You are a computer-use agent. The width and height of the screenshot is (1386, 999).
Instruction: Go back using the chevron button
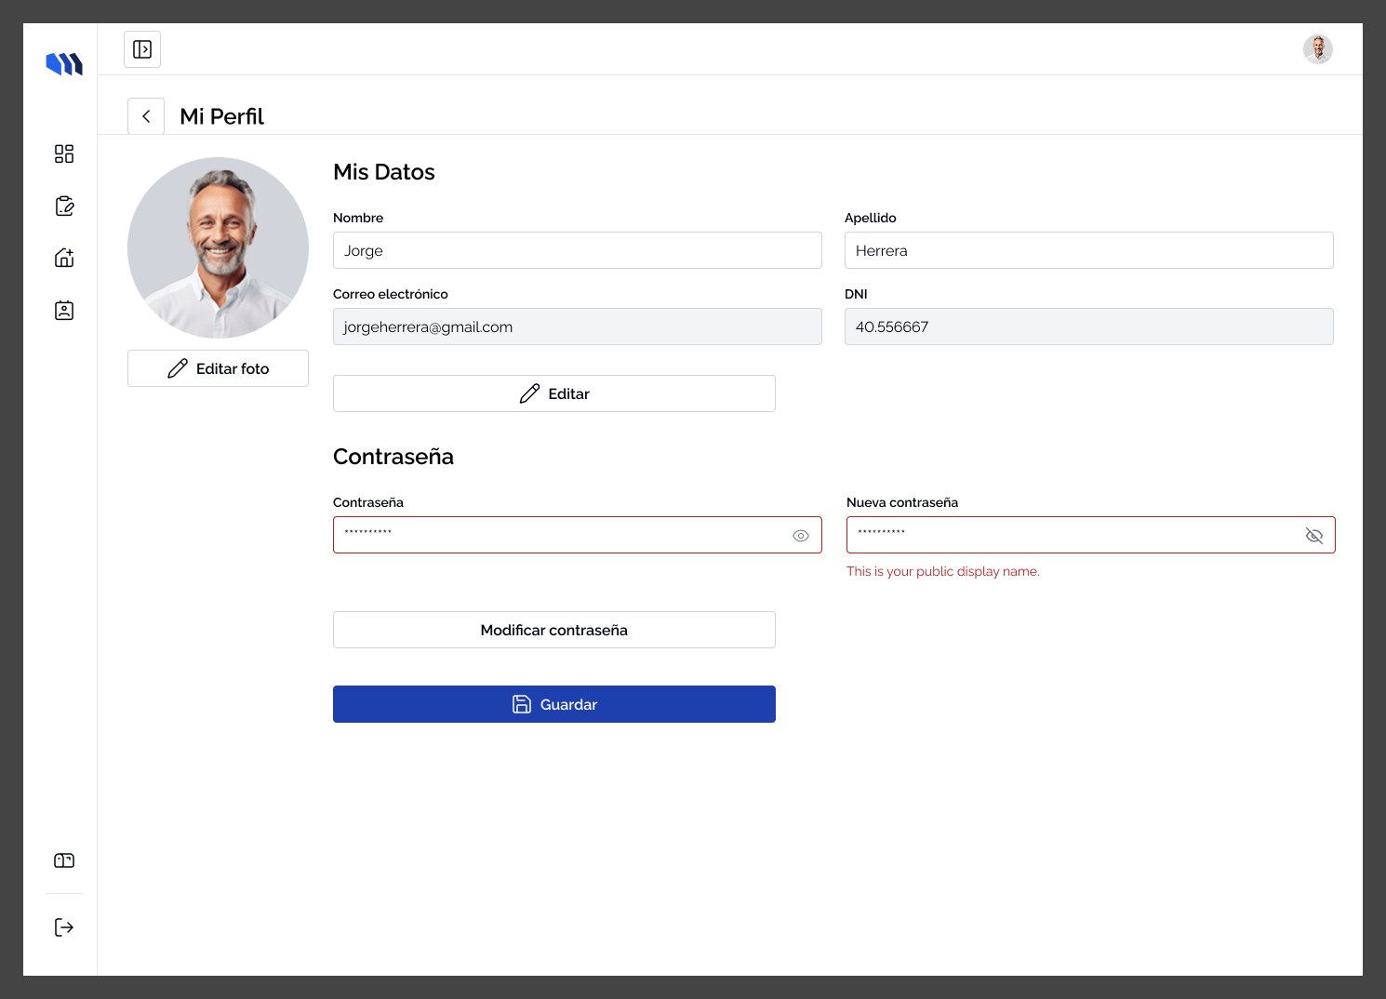pos(146,116)
